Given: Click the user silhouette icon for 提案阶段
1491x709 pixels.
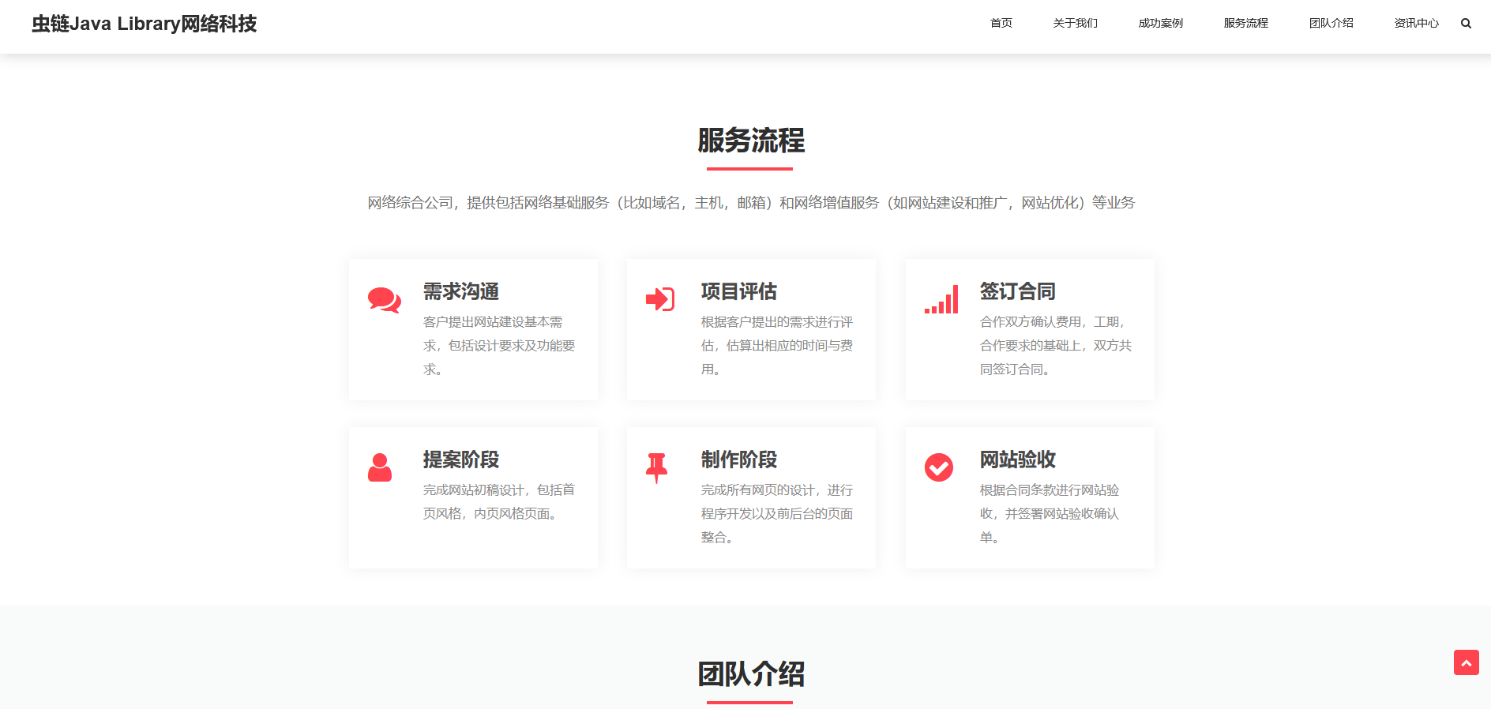Looking at the screenshot, I should tap(380, 467).
